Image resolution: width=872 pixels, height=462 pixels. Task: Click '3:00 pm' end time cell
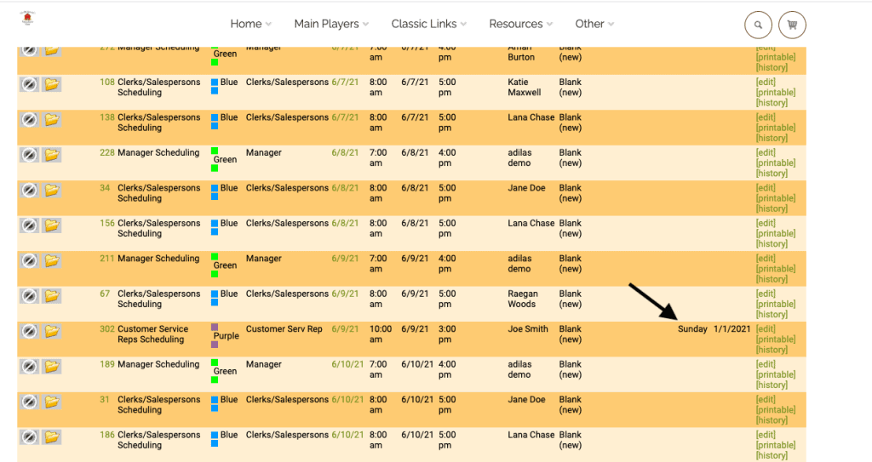(447, 334)
